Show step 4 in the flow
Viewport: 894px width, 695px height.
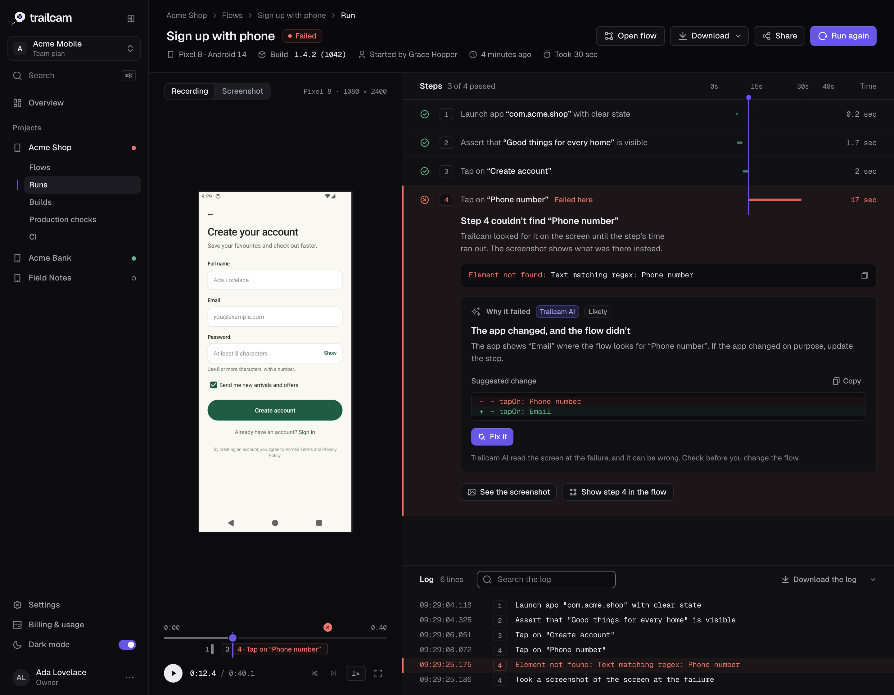pyautogui.click(x=617, y=492)
